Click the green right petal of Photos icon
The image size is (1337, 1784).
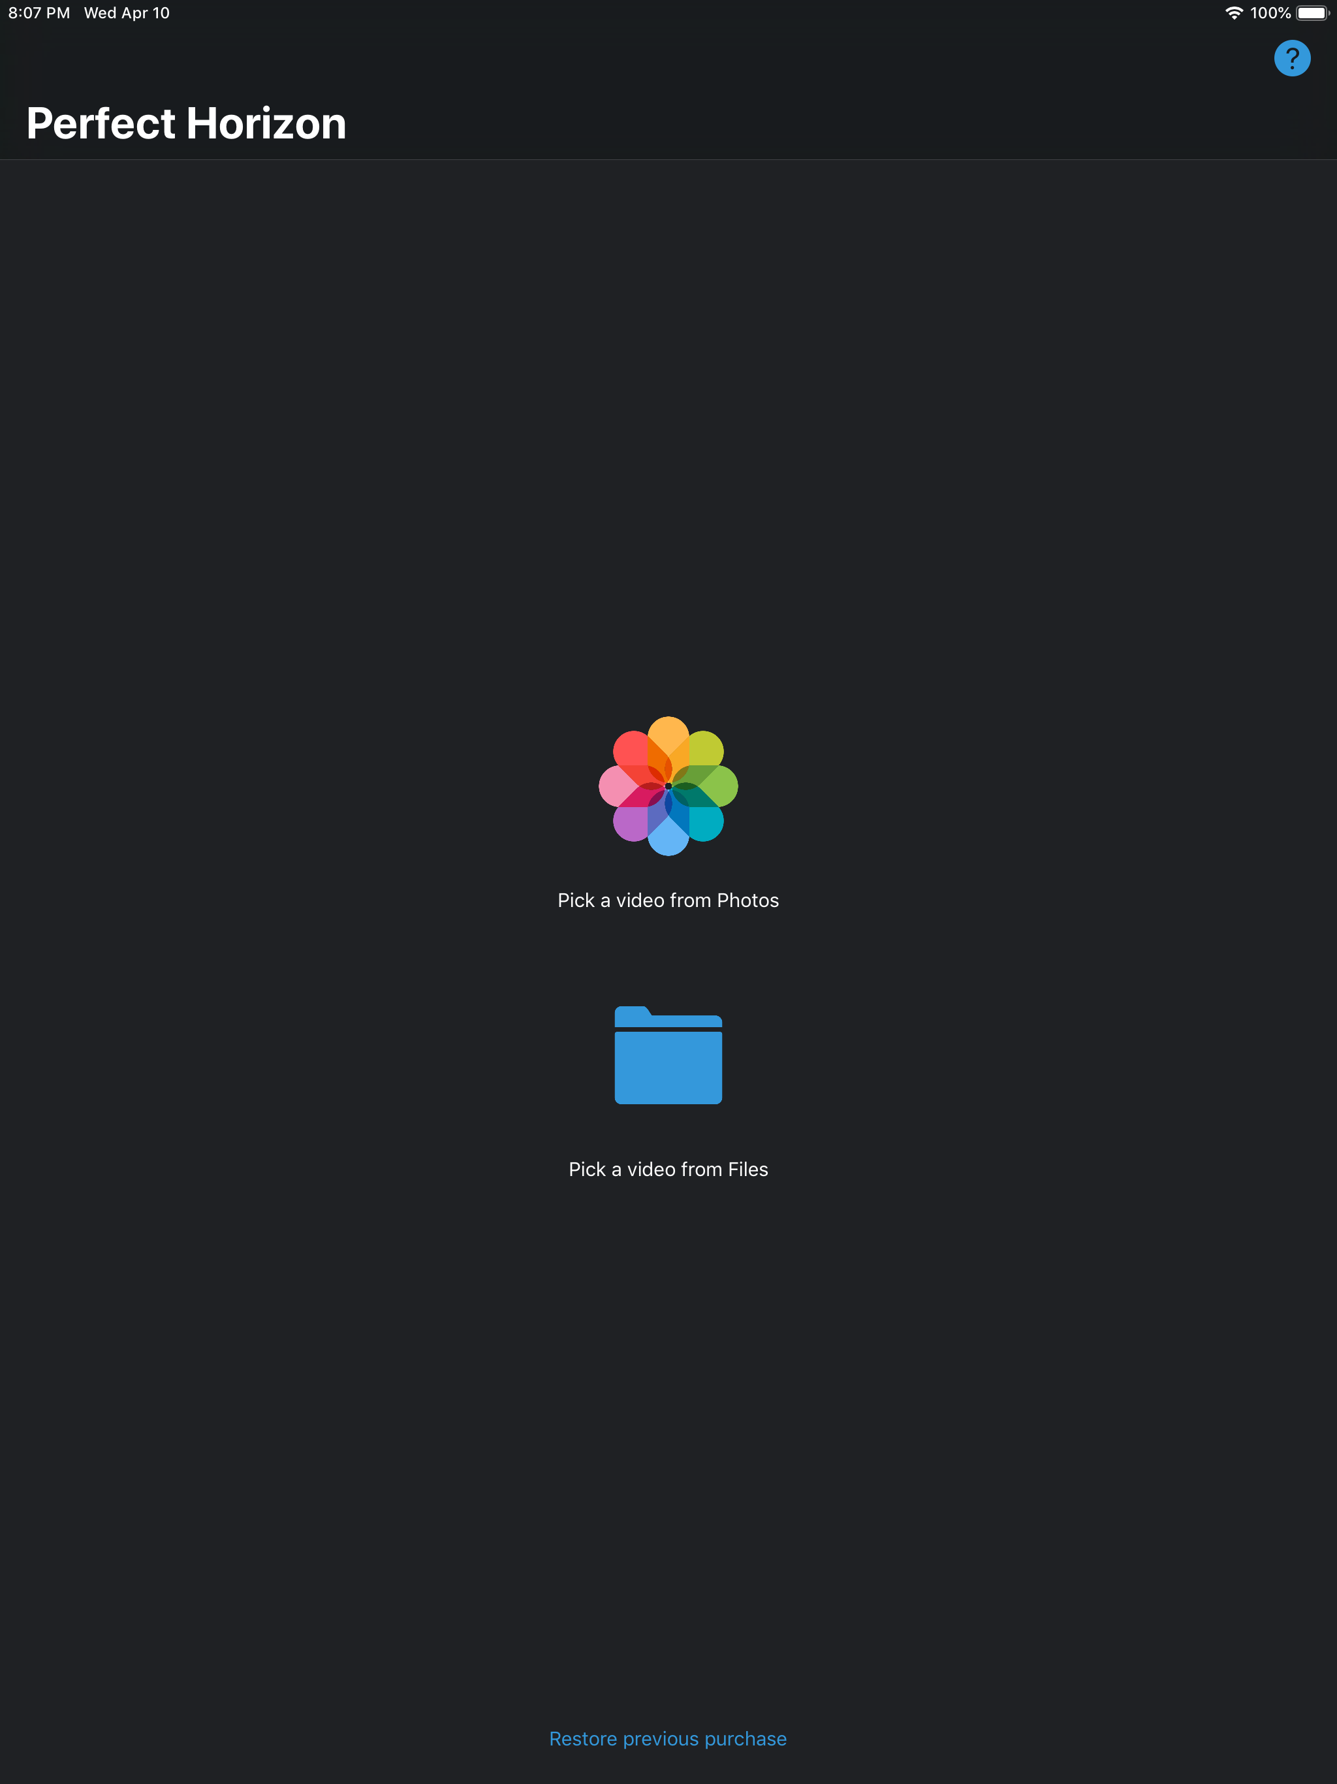pyautogui.click(x=719, y=786)
